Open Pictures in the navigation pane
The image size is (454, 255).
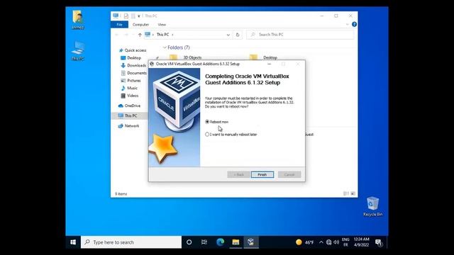coord(131,80)
